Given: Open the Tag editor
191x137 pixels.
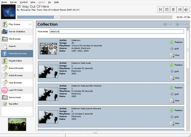Looking at the screenshot, I should point(17,104).
